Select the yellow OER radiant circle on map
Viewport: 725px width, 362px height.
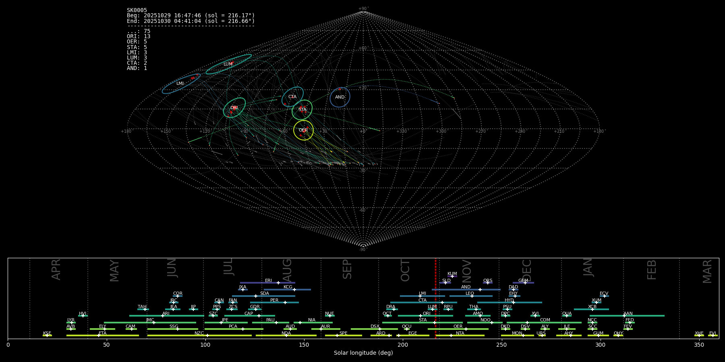pyautogui.click(x=303, y=130)
